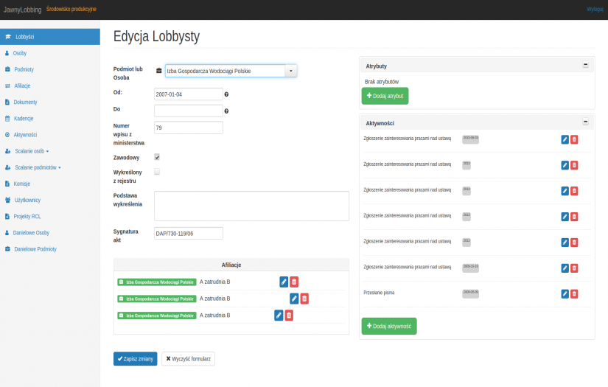Focus the Od date field

(x=189, y=94)
